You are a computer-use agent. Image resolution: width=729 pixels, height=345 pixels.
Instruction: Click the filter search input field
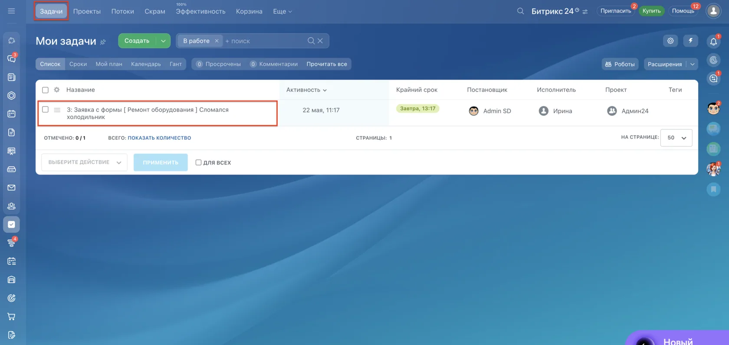[265, 41]
